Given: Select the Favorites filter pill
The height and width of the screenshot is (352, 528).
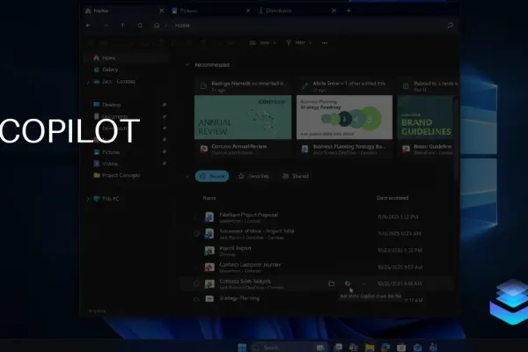Looking at the screenshot, I should tap(253, 176).
